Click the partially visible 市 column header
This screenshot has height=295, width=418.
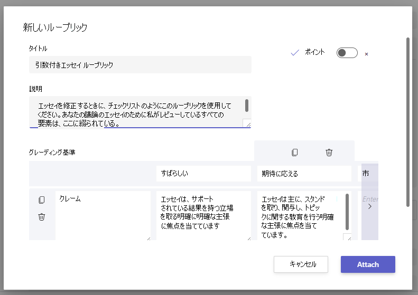368,174
